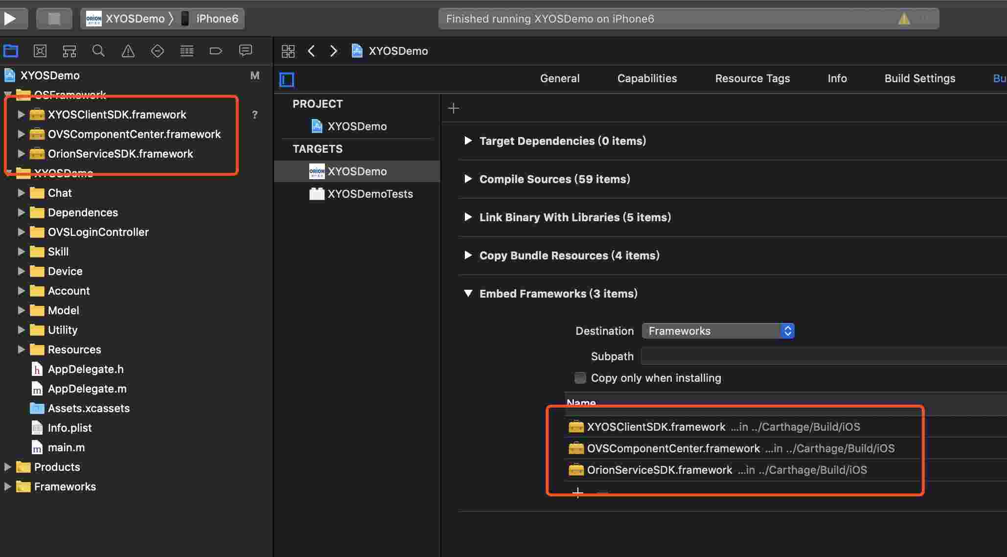
Task: Click XYOSDemo in the jump bar
Action: point(390,51)
